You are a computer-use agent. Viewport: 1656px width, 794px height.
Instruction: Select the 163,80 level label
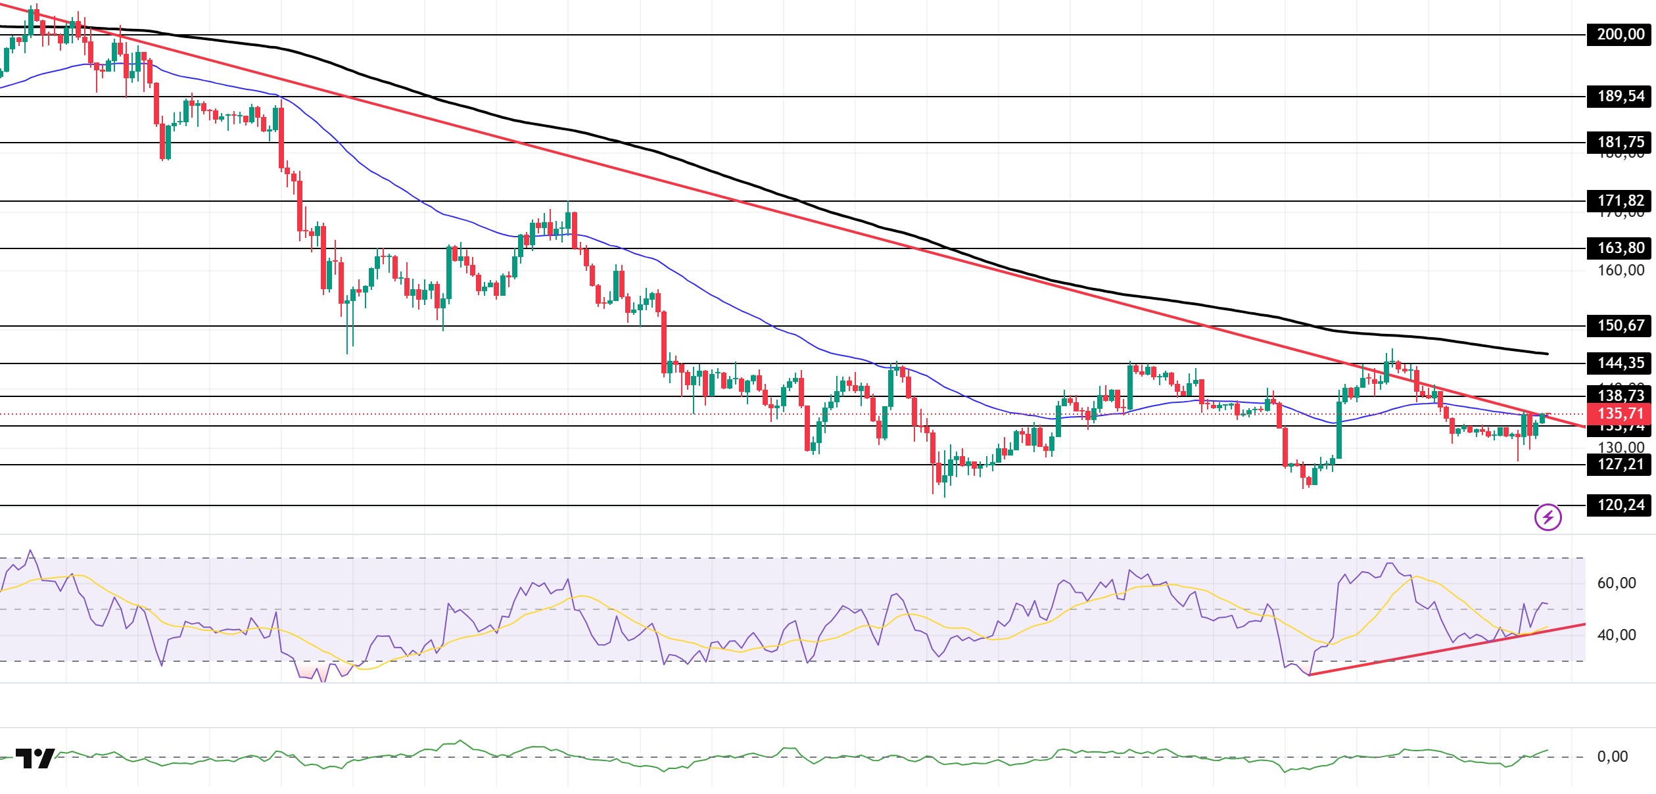tap(1620, 248)
